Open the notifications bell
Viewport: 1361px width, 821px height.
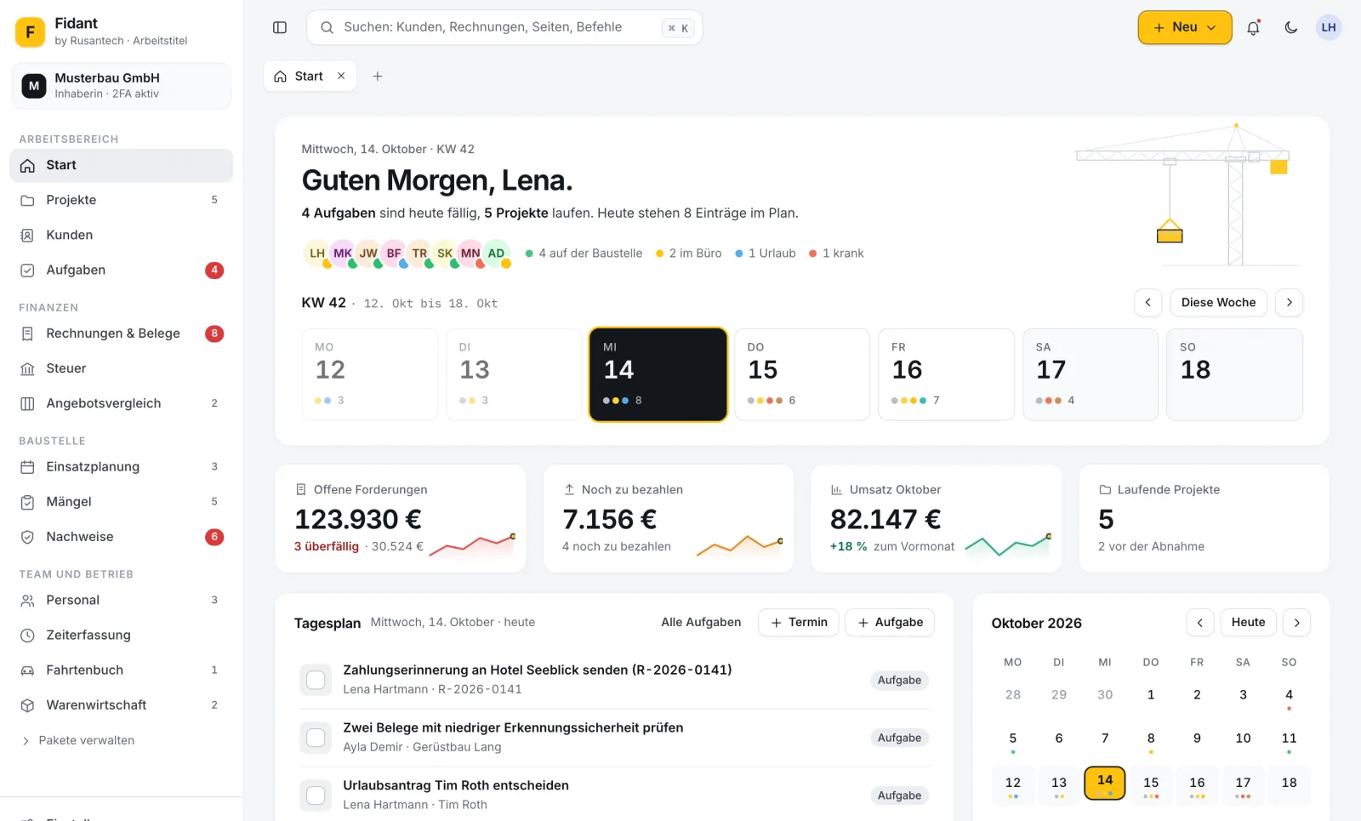click(x=1253, y=27)
